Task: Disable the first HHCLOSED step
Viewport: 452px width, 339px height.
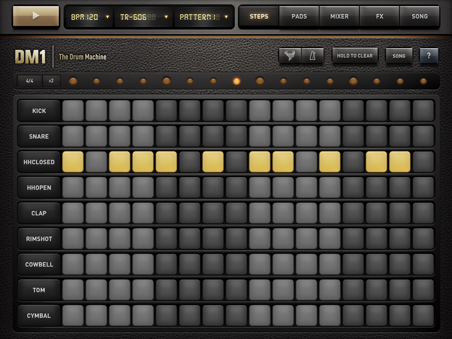Action: [73, 162]
